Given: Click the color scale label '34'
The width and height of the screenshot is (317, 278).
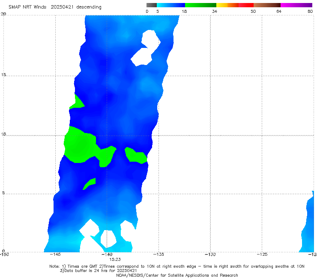Looking at the screenshot, I should click(215, 11).
